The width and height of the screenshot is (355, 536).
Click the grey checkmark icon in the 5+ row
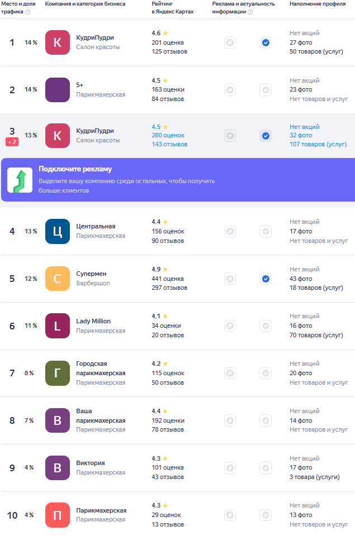click(x=266, y=90)
